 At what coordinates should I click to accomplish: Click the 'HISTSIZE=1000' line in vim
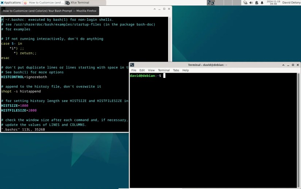coord(15,106)
